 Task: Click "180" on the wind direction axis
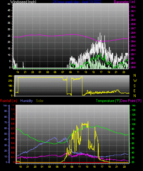pos(10,86)
